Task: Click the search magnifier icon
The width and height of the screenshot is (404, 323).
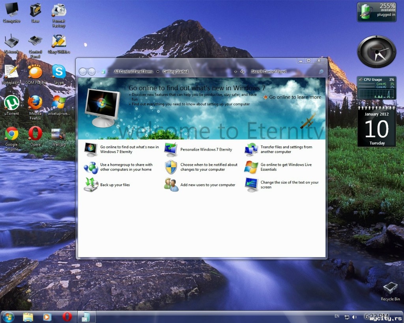Action: pos(321,72)
